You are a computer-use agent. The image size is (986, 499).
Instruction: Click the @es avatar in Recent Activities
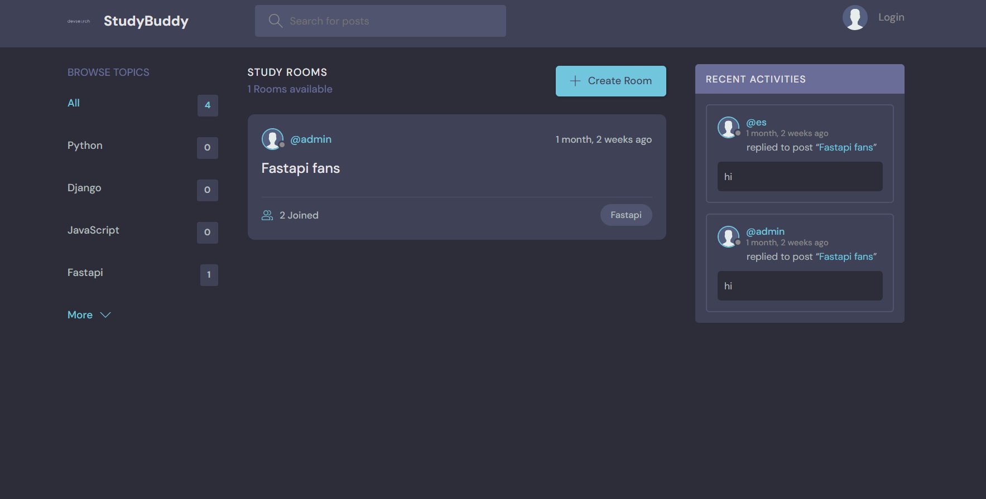(x=728, y=127)
